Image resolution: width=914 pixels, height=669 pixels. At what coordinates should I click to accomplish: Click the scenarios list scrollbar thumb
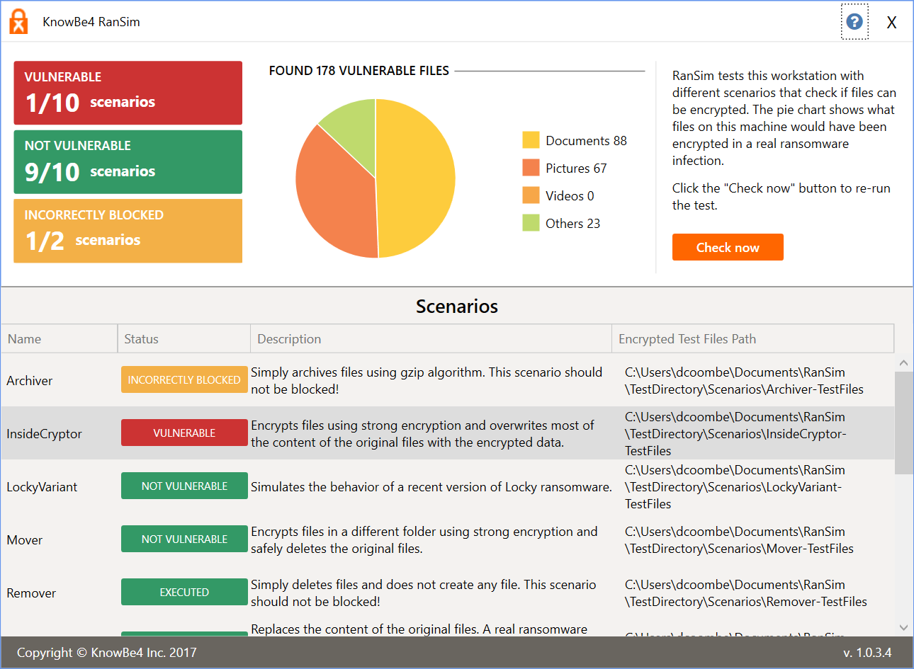click(x=903, y=423)
